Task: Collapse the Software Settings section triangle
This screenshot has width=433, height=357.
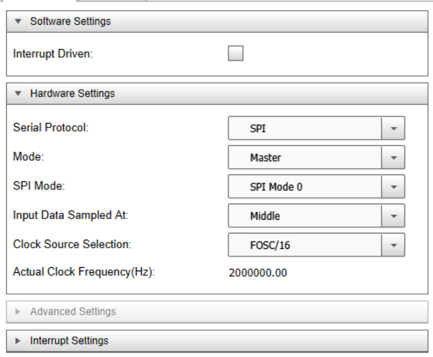Action: pyautogui.click(x=18, y=21)
